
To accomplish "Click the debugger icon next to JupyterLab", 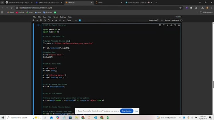I will pyautogui.click(x=162, y=20).
